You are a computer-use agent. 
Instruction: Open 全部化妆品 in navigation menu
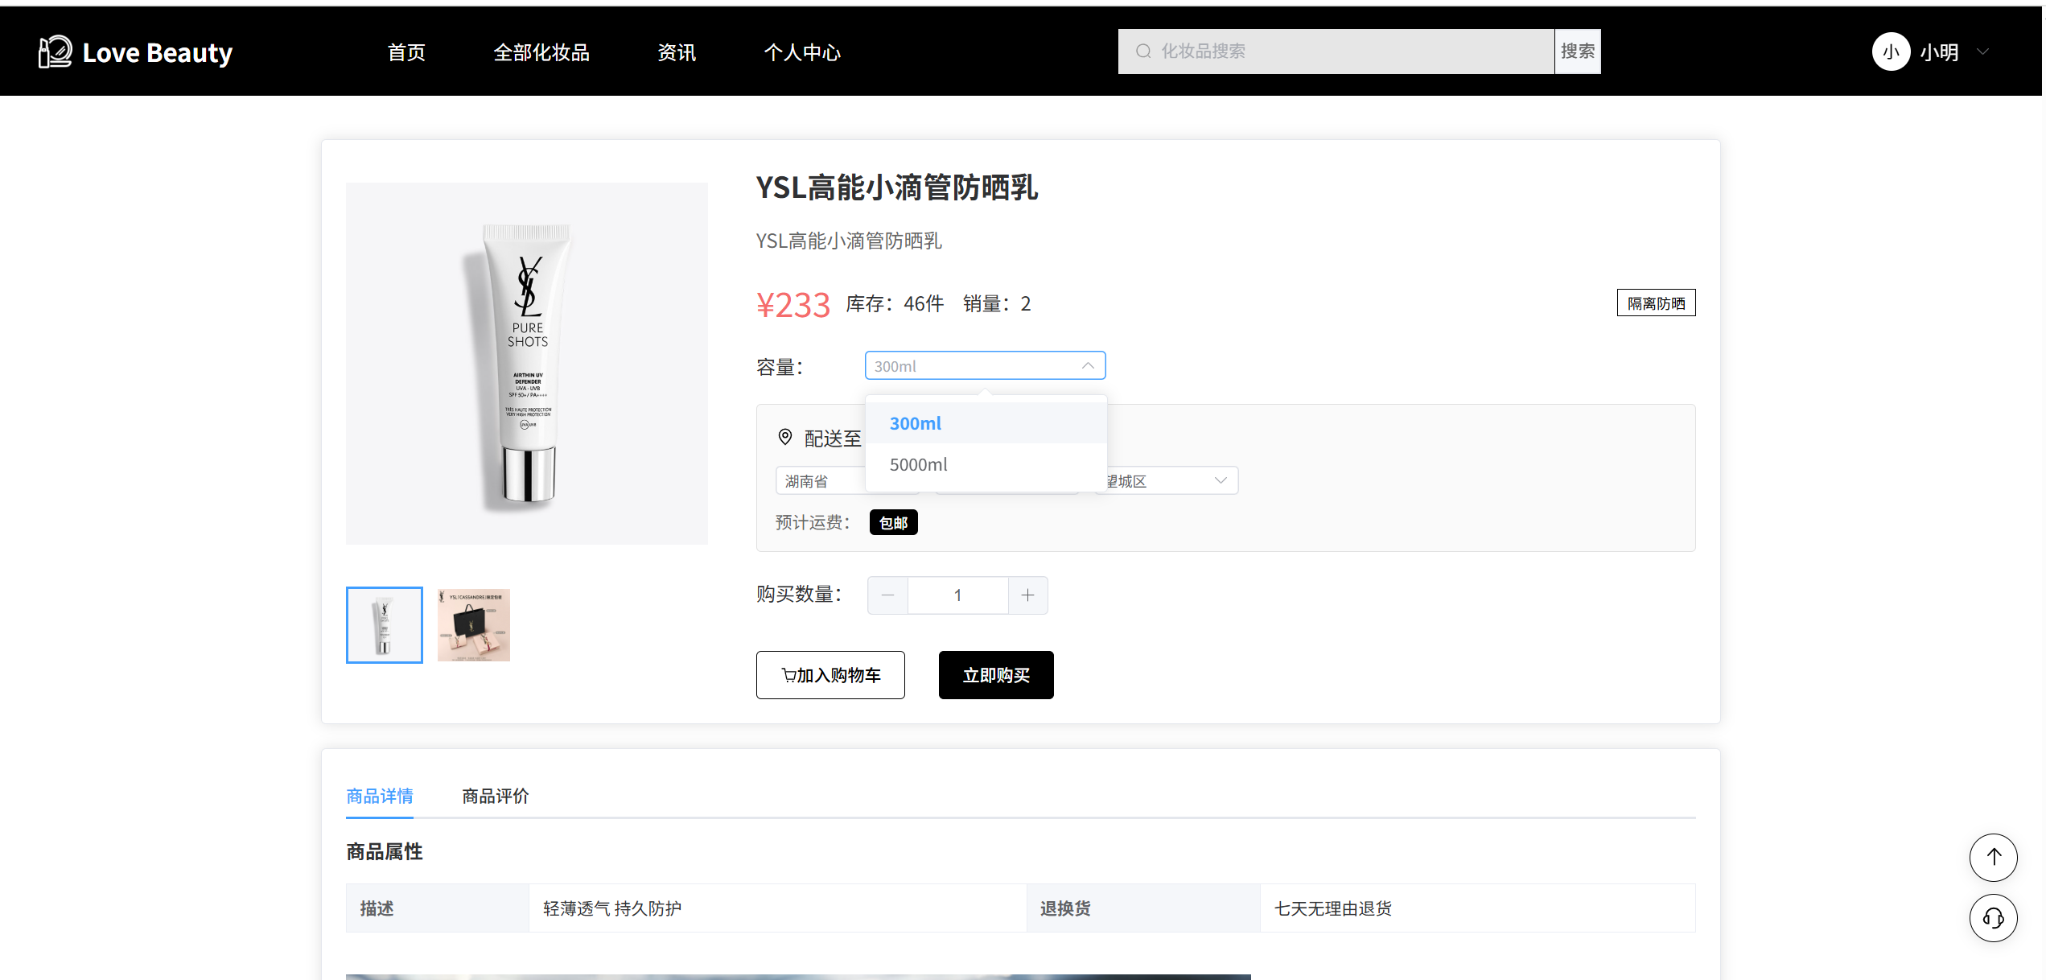click(x=541, y=52)
